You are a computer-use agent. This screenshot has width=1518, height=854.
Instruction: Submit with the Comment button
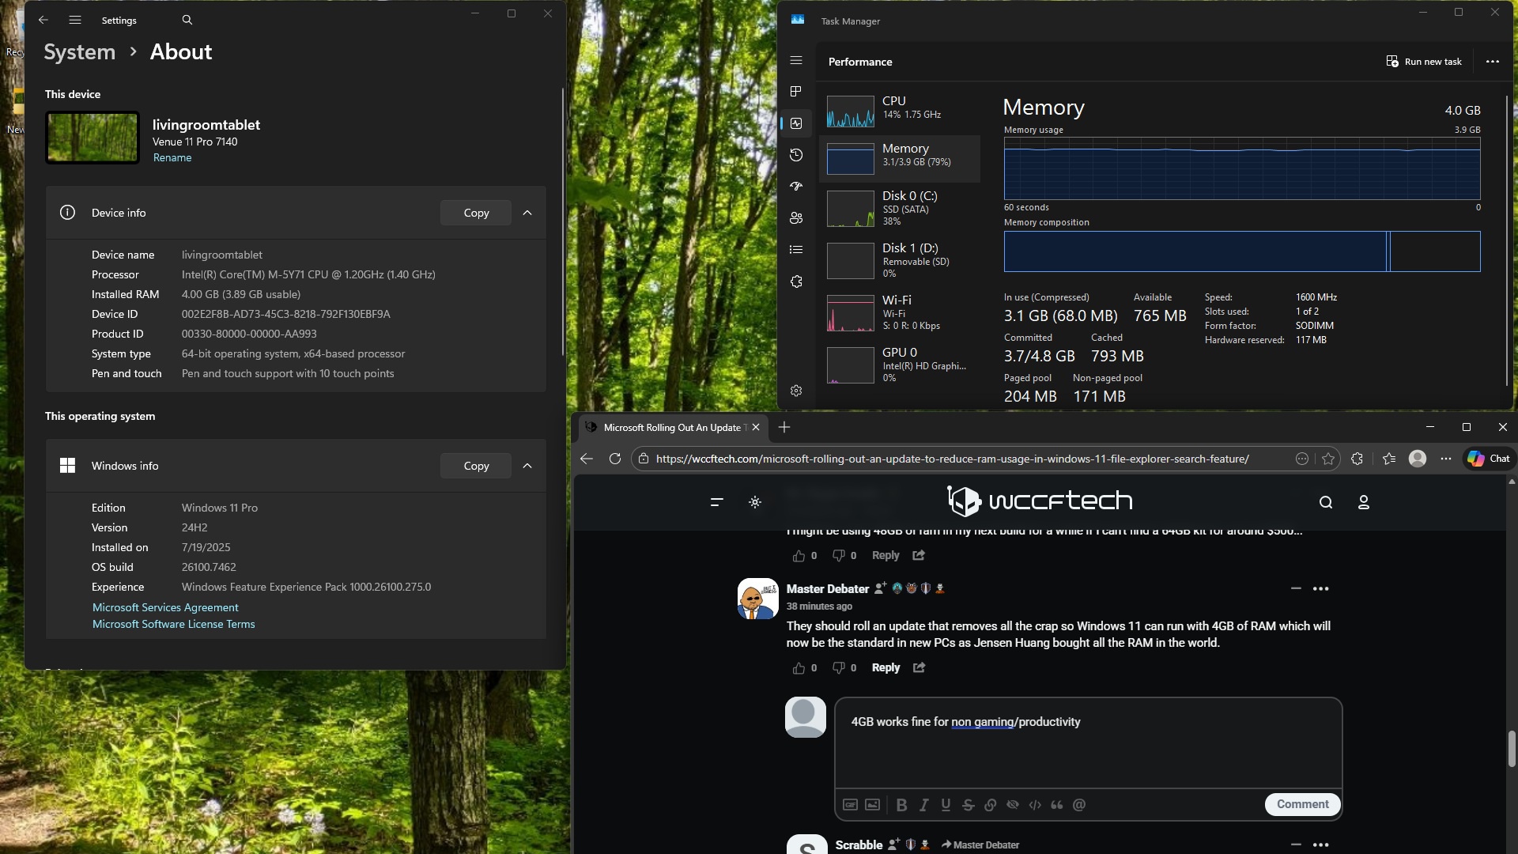[1302, 804]
